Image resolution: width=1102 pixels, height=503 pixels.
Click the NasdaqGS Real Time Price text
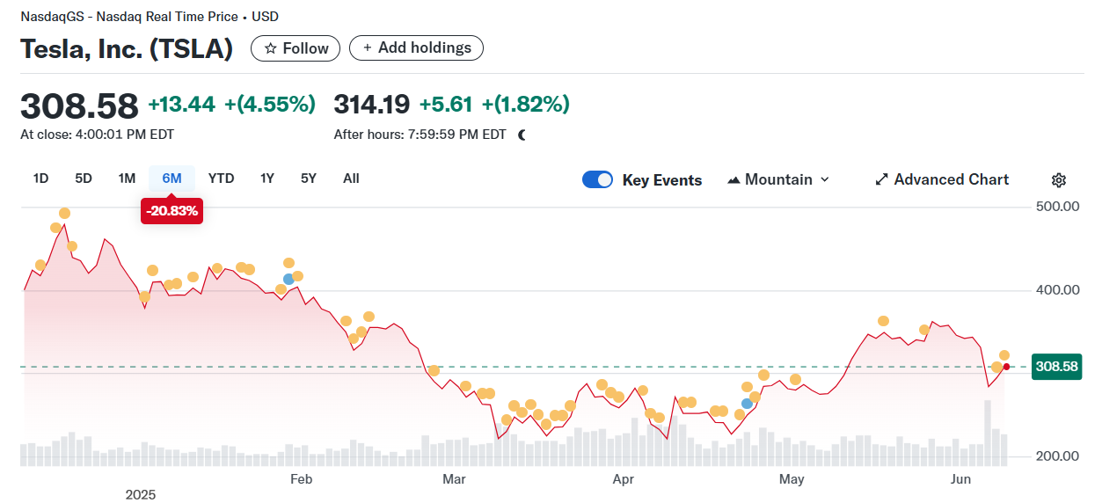pyautogui.click(x=150, y=17)
